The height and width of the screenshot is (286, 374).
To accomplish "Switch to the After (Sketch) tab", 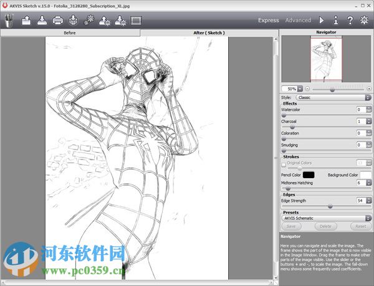I will (x=209, y=33).
